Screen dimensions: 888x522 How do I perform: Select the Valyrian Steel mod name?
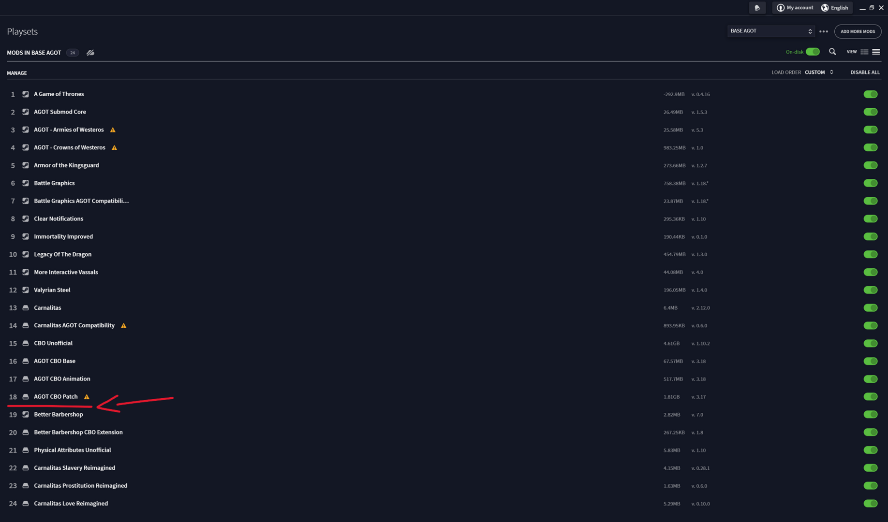pos(52,290)
